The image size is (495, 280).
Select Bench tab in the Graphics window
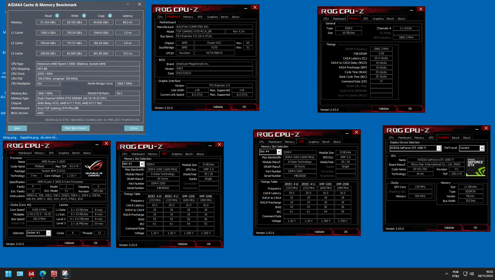[x=456, y=138]
